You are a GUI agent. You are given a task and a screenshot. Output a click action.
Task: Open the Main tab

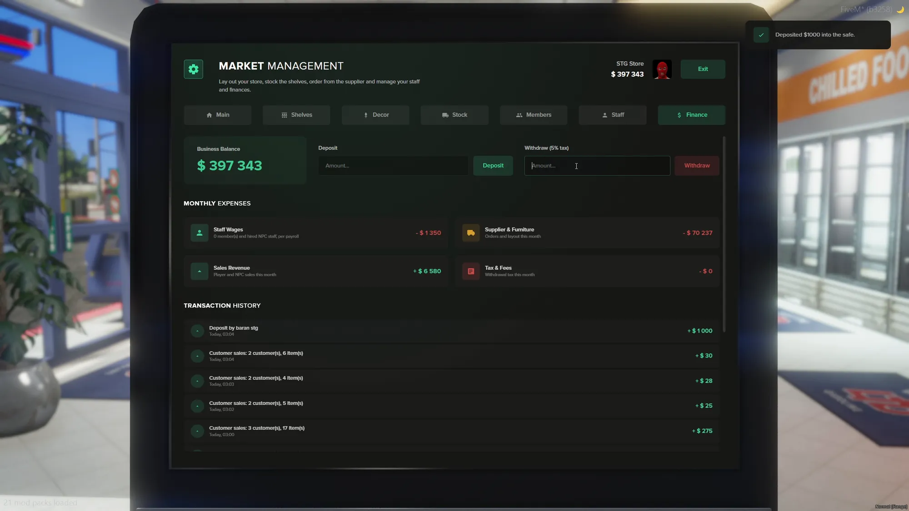click(217, 115)
